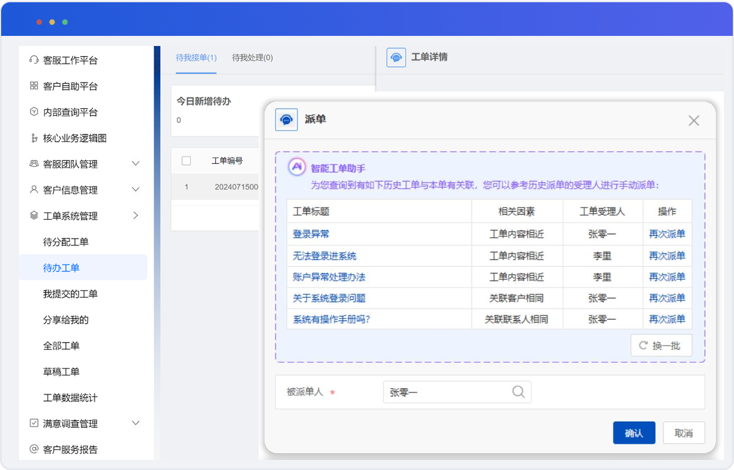Click the cube icon beside 内部查询平台

34,112
